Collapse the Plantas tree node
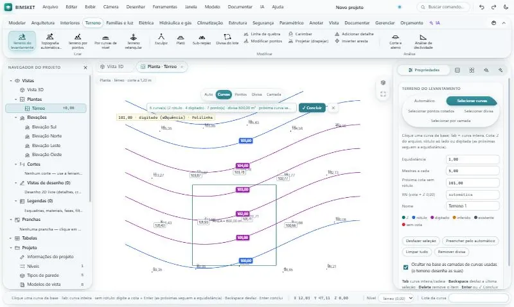The height and width of the screenshot is (307, 514). (15, 100)
